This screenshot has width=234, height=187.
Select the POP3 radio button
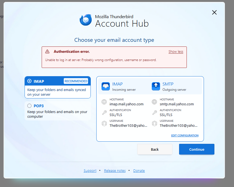(30, 106)
